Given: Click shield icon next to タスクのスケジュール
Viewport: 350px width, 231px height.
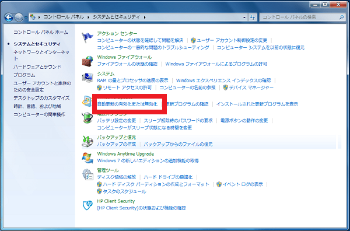Looking at the screenshot, I should [100, 191].
